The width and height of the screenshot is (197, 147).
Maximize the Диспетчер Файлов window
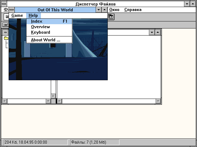point(193,4)
